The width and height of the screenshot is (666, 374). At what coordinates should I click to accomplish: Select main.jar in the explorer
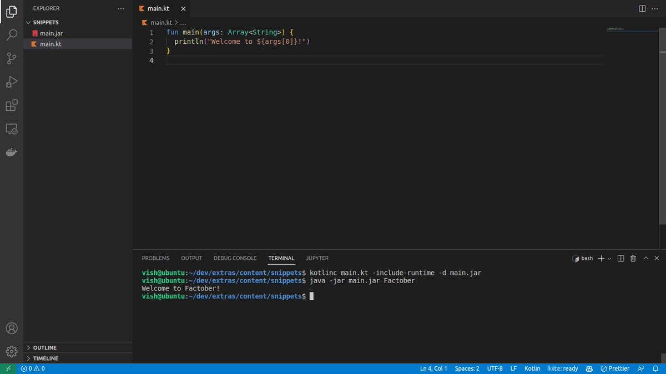pyautogui.click(x=51, y=33)
